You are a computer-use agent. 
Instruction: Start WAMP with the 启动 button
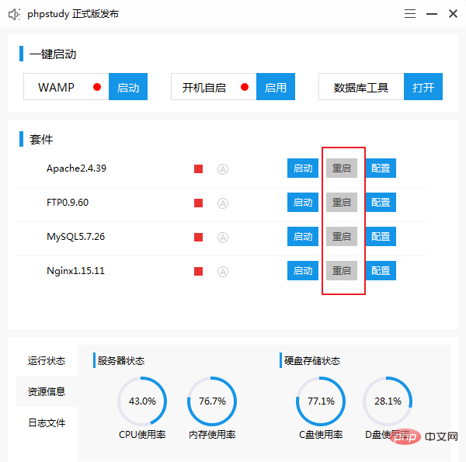click(x=128, y=87)
